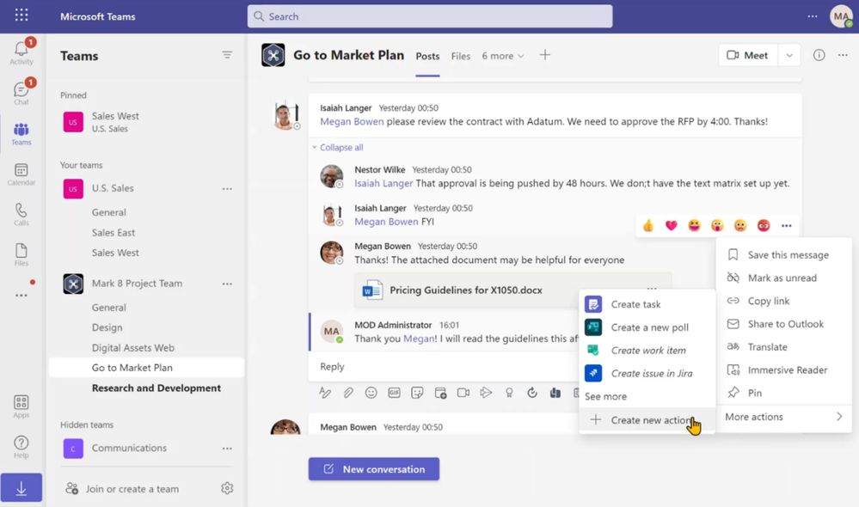Open Praise icon in reply toolbar
Screen dimensions: 859x507
[509, 393]
